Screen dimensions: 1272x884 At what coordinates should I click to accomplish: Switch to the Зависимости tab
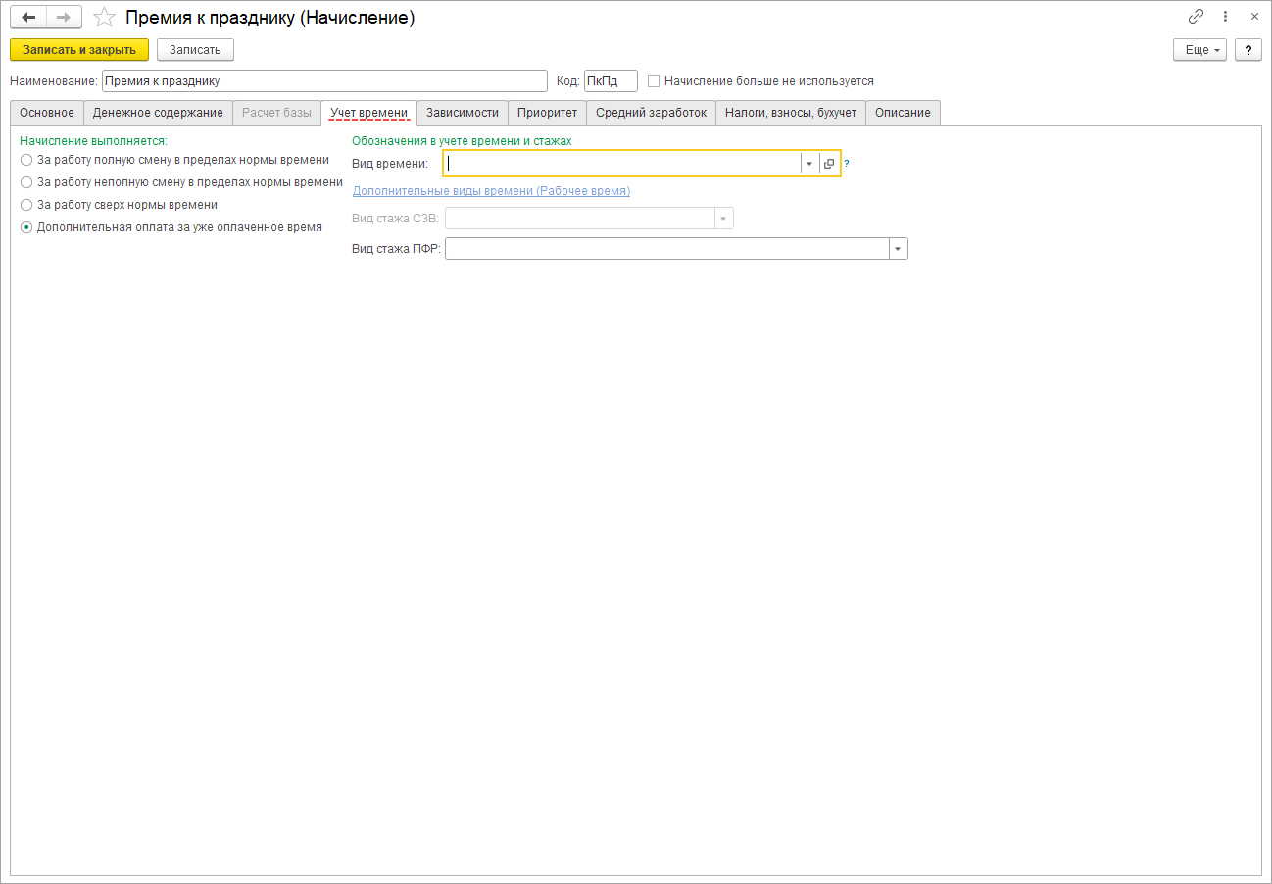(463, 113)
